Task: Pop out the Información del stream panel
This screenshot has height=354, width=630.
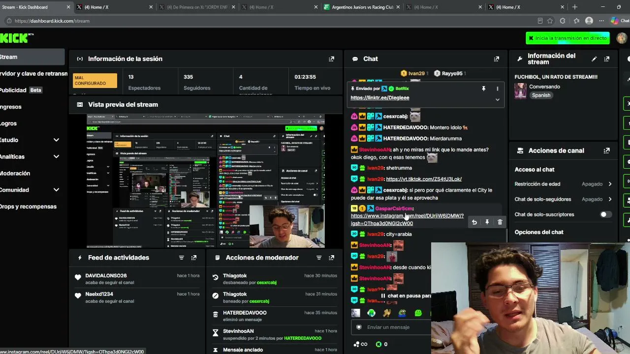Action: tap(606, 59)
